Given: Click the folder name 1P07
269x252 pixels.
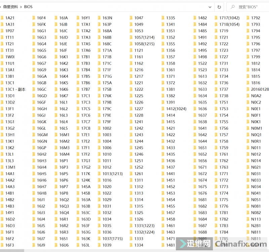Looking at the screenshot, I should 10,31.
